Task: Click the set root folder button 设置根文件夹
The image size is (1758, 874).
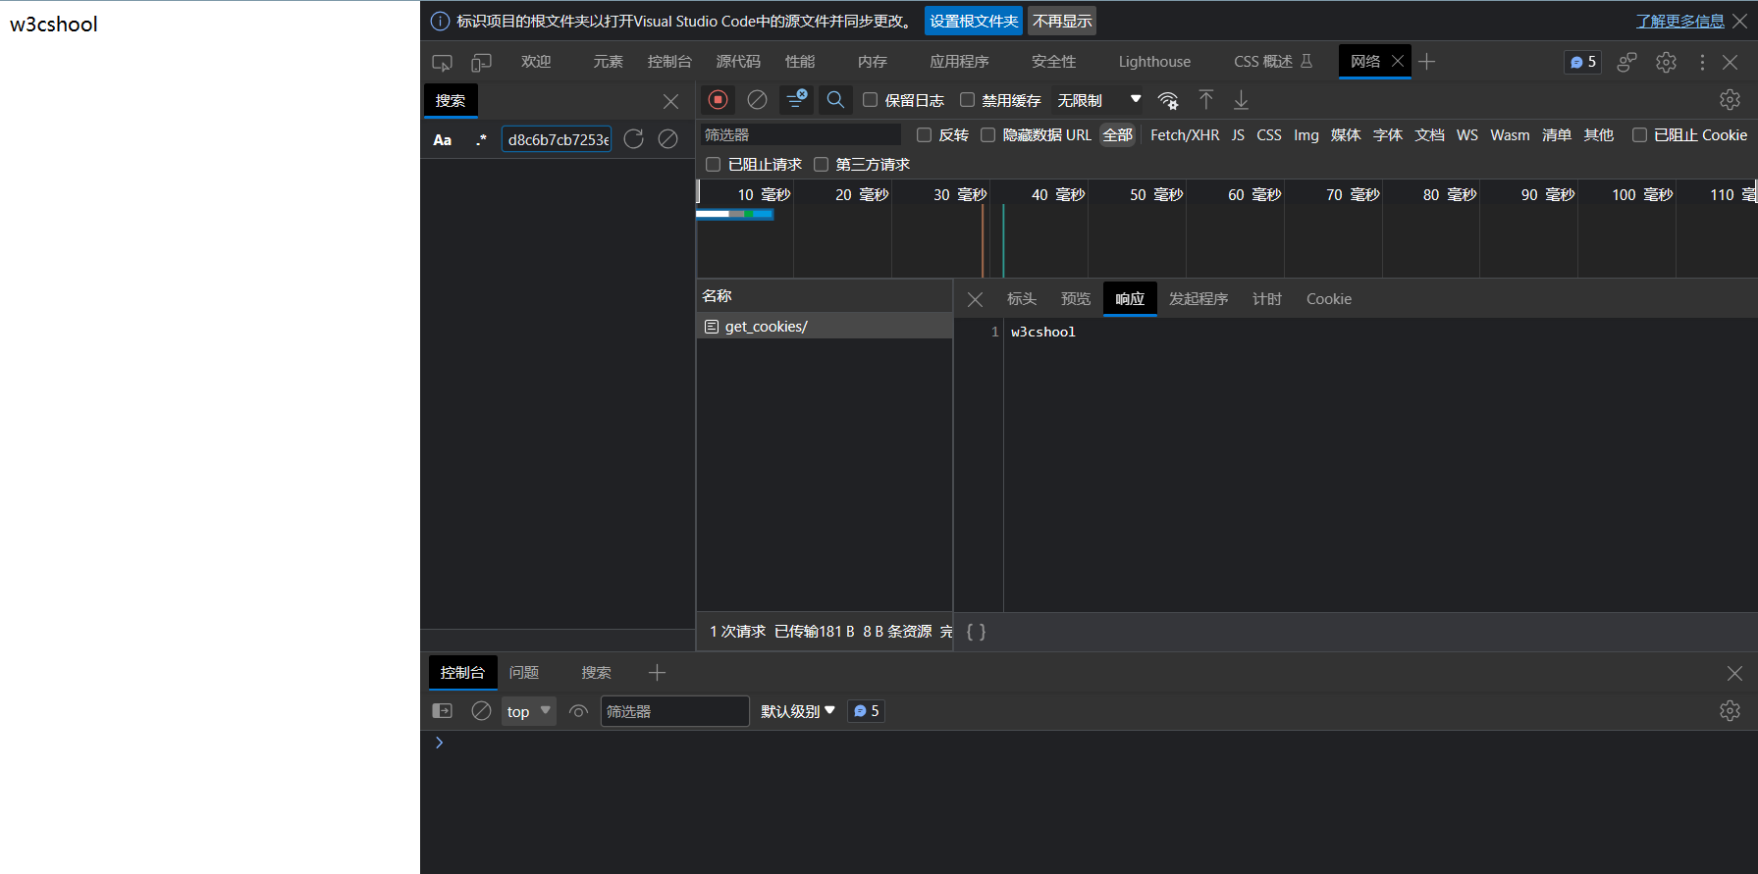Action: point(974,21)
